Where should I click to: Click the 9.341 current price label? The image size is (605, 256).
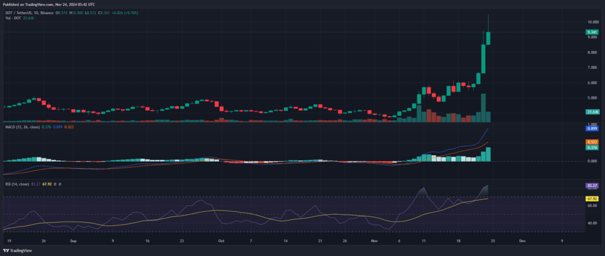tap(591, 32)
